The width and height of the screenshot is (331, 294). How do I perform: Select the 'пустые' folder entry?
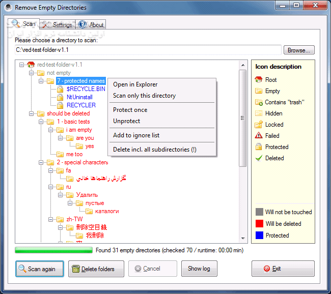point(95,203)
